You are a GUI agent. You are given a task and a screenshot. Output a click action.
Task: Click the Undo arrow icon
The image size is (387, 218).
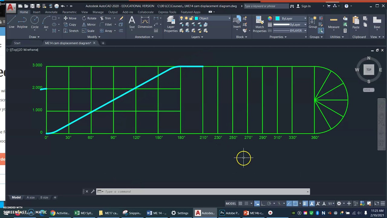point(63,6)
